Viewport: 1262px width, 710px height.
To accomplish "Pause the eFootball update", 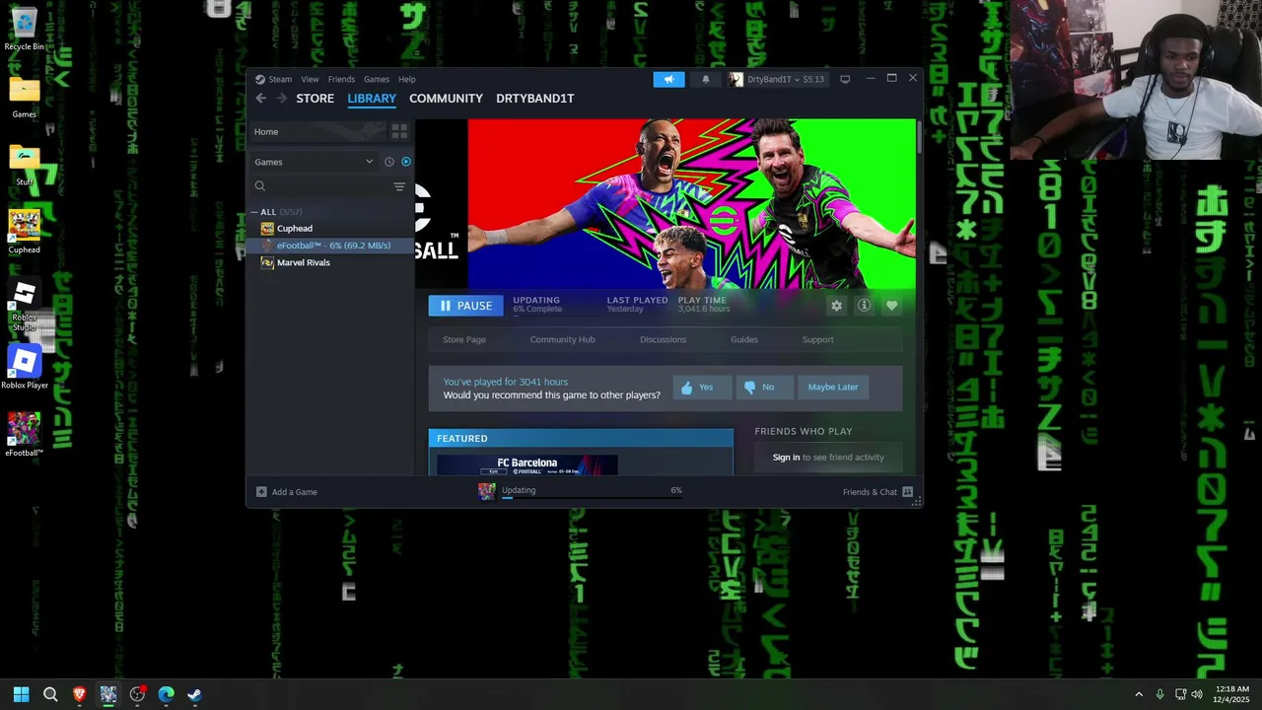I will click(465, 306).
